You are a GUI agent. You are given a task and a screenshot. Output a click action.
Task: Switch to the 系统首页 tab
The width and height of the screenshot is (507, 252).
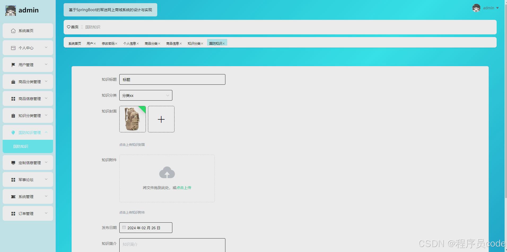pos(75,44)
